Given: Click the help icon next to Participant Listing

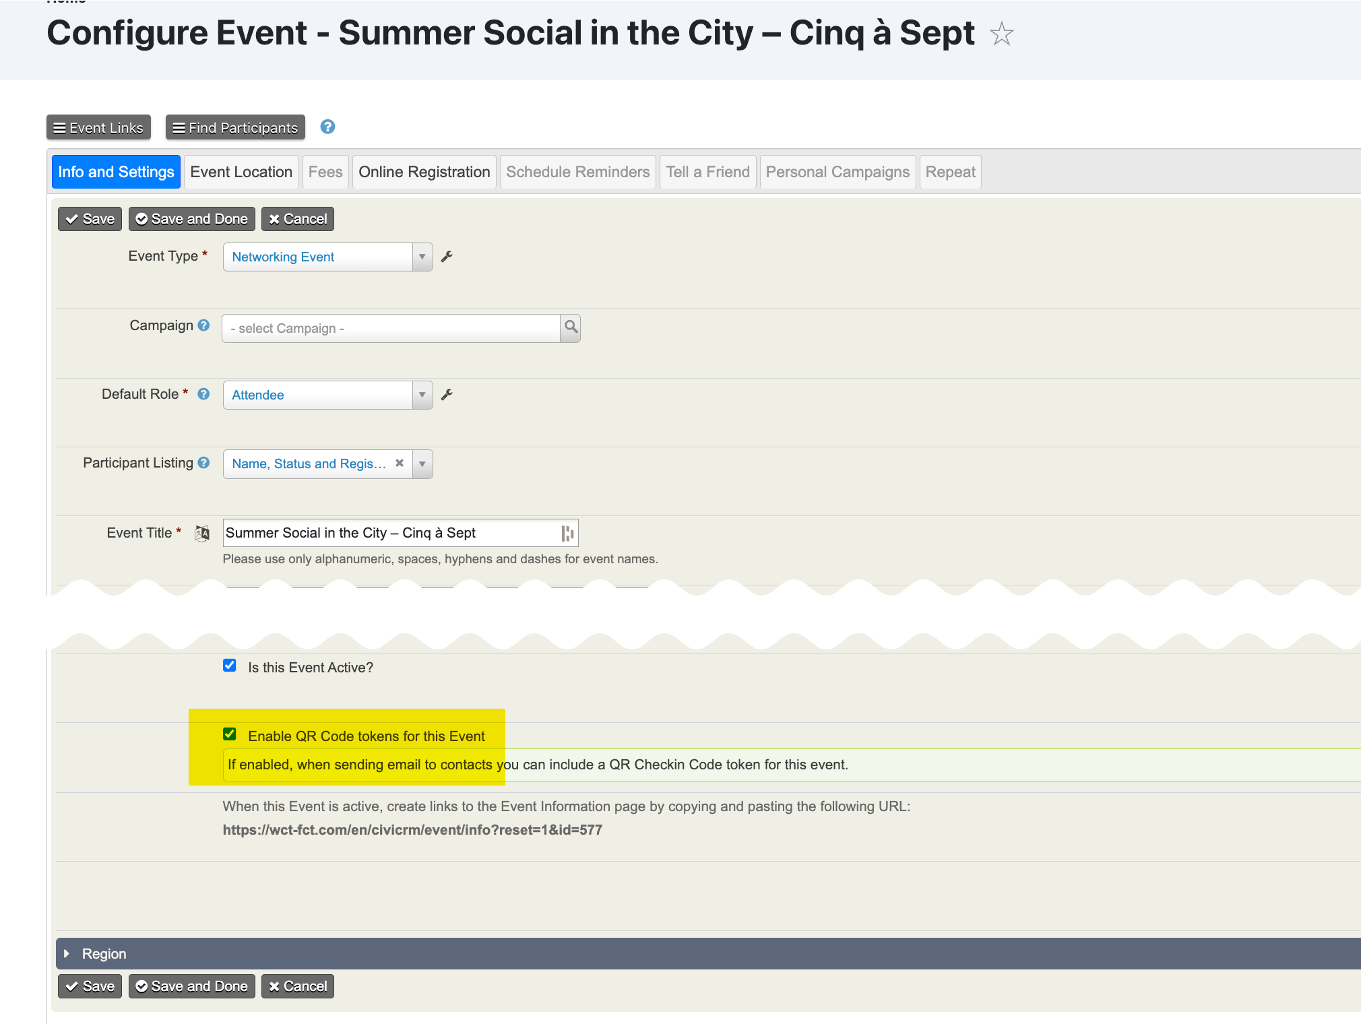Looking at the screenshot, I should [204, 463].
